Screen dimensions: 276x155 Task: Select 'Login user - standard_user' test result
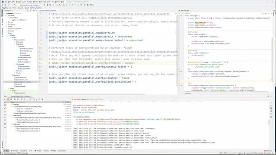[25, 109]
